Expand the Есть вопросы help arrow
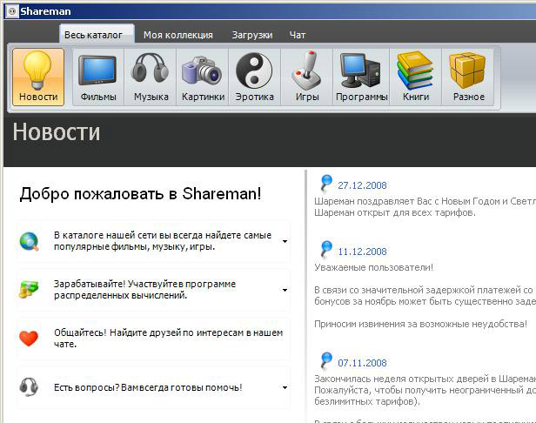This screenshot has height=423, width=536. coord(285,388)
